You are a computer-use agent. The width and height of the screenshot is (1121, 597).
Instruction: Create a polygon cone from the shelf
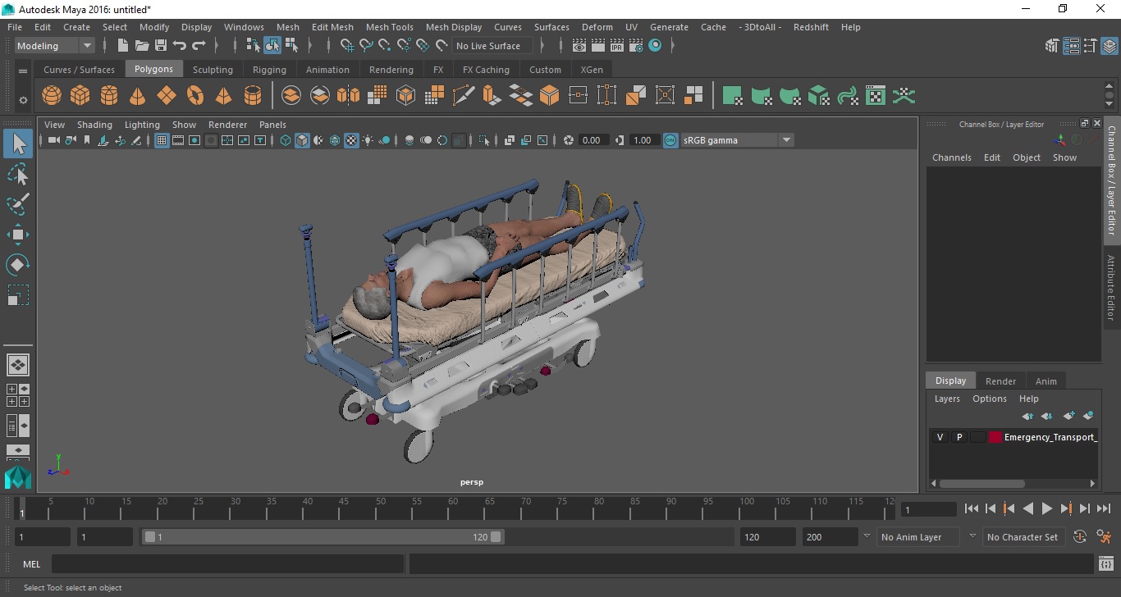138,96
